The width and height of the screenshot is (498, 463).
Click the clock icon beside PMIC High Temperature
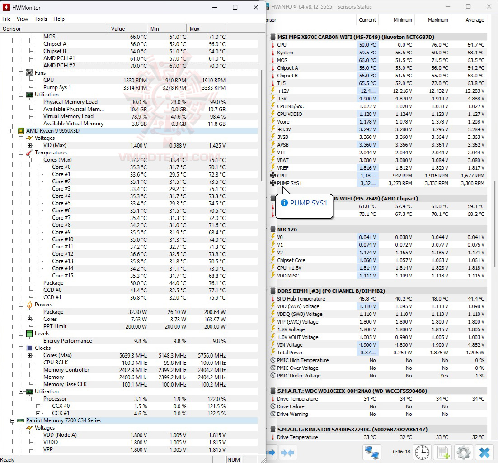(273, 360)
